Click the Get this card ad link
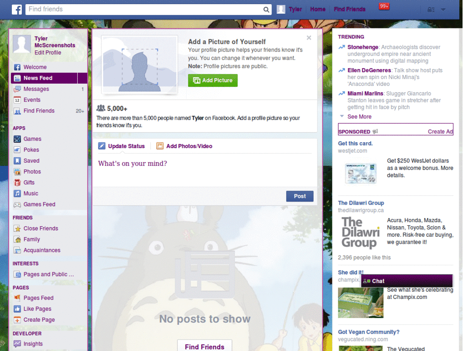This screenshot has width=468, height=351. pos(355,144)
